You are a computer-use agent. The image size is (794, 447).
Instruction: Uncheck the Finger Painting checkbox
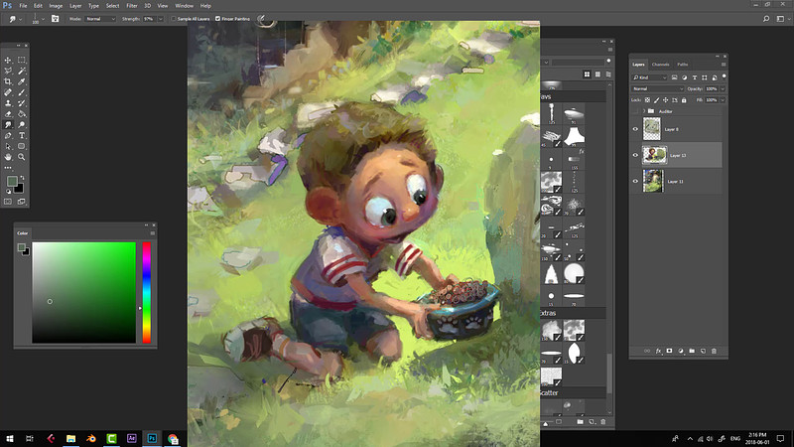(217, 19)
